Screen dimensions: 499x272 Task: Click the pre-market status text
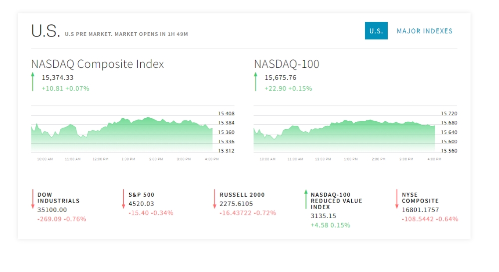[126, 34]
